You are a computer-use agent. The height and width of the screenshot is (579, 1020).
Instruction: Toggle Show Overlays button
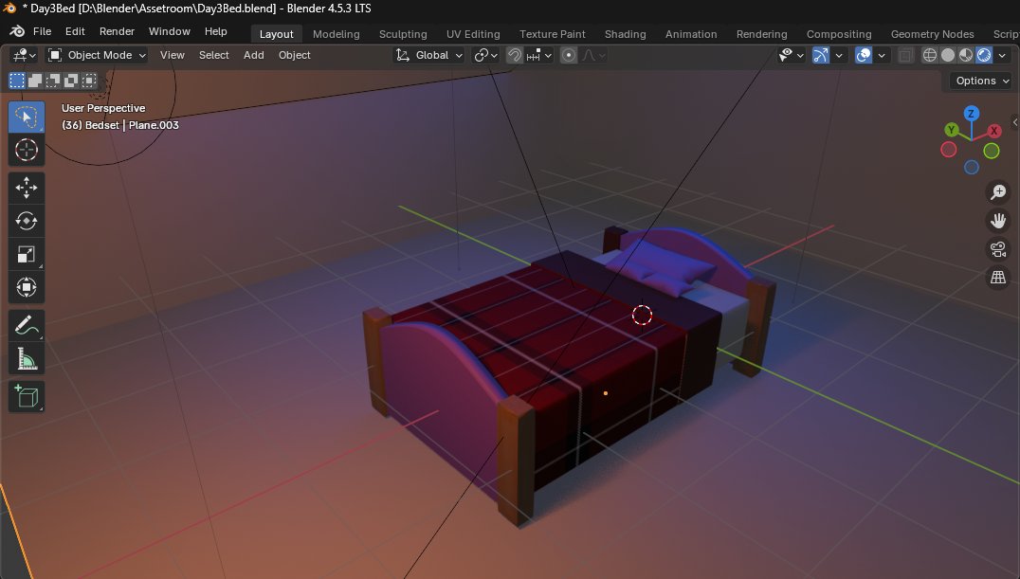[x=864, y=55]
